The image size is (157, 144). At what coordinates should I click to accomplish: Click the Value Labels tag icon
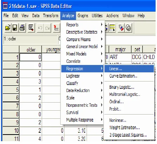(121, 28)
